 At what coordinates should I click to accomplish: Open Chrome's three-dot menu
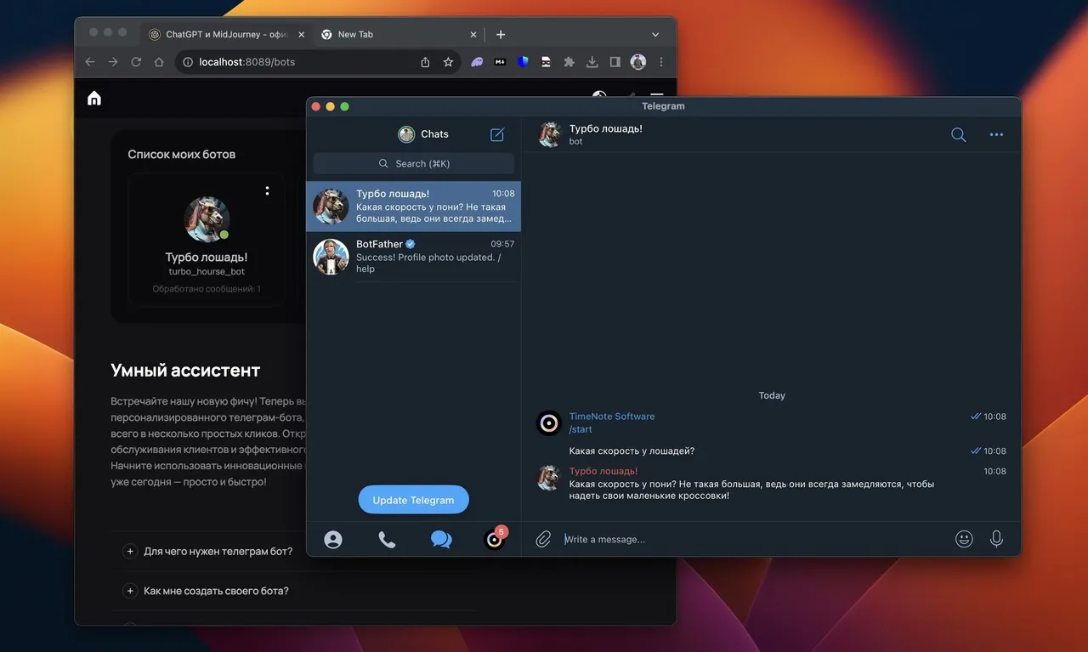coord(661,62)
